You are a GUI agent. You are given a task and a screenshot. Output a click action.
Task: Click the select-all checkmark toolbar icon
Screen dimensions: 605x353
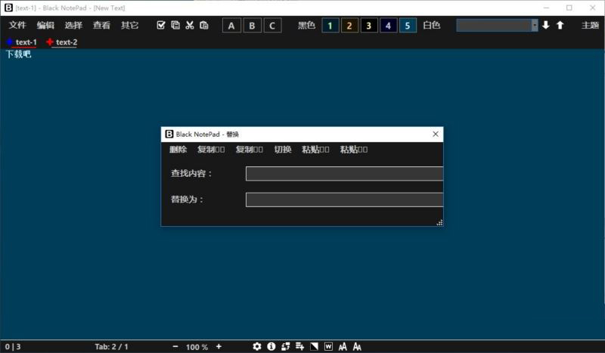tap(161, 25)
